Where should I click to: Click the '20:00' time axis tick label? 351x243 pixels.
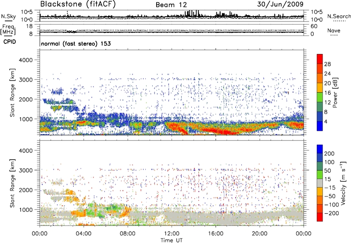coord(259,234)
